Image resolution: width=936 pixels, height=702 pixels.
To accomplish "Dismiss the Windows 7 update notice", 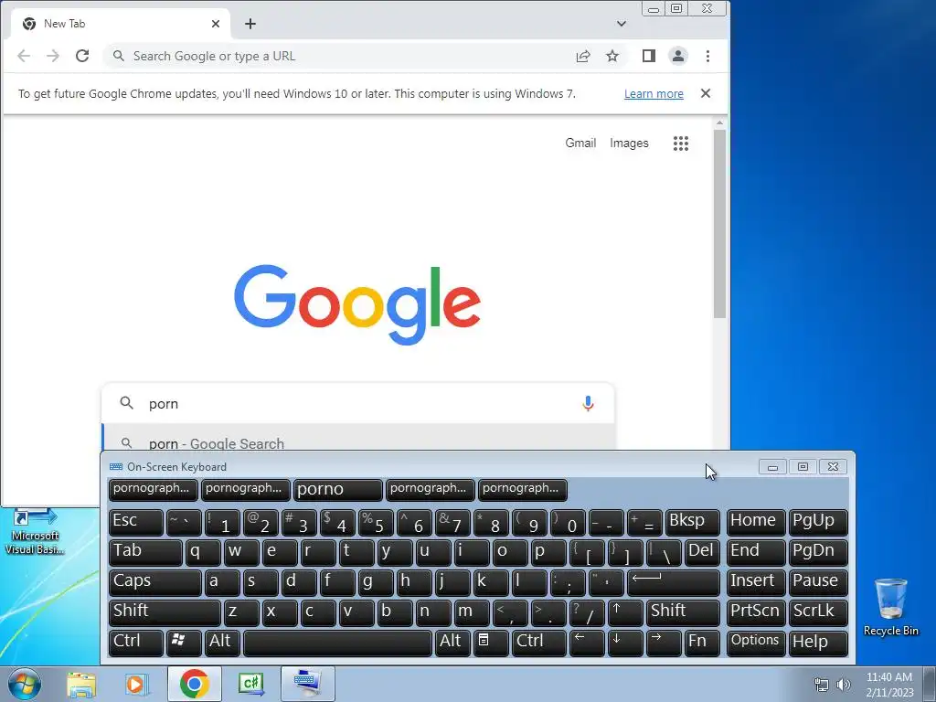I will pos(706,94).
